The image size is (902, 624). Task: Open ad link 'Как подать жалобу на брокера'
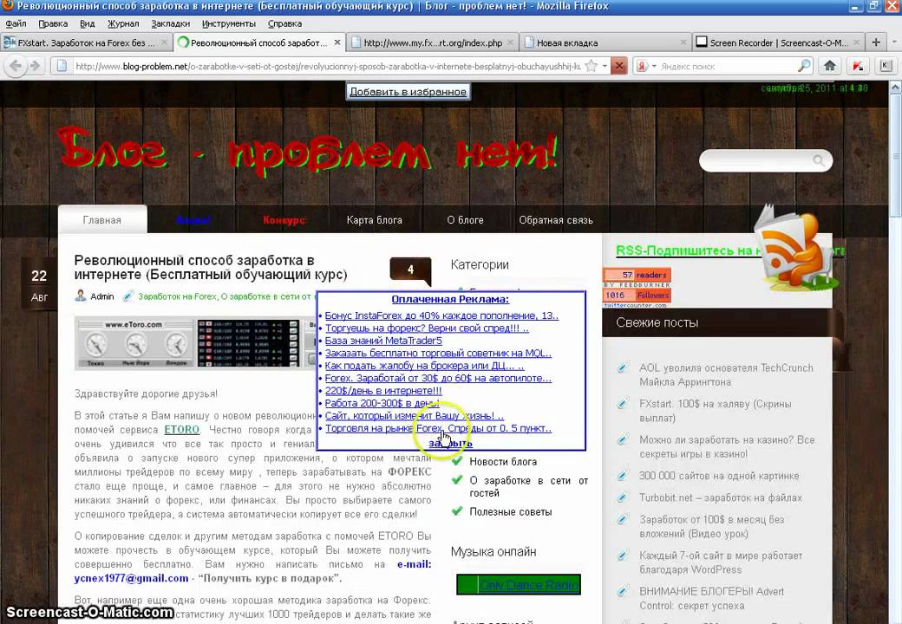424,366
